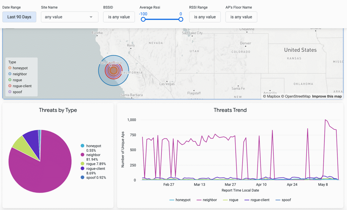This screenshot has height=210, width=347.
Task: Select the rogue legend swatch on Threats by Type
Action: tap(83, 164)
